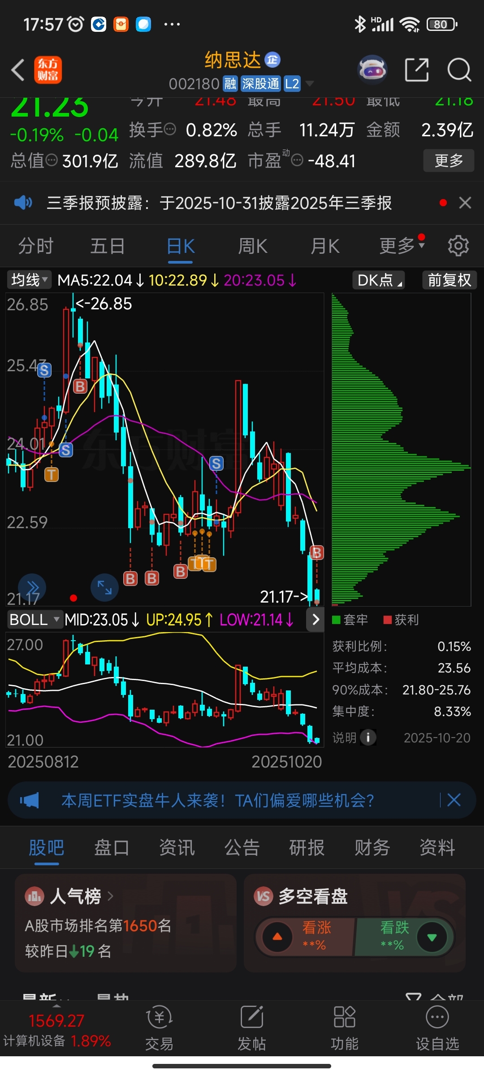
Task: Tap the S marker near 25.47
Action: tap(44, 370)
